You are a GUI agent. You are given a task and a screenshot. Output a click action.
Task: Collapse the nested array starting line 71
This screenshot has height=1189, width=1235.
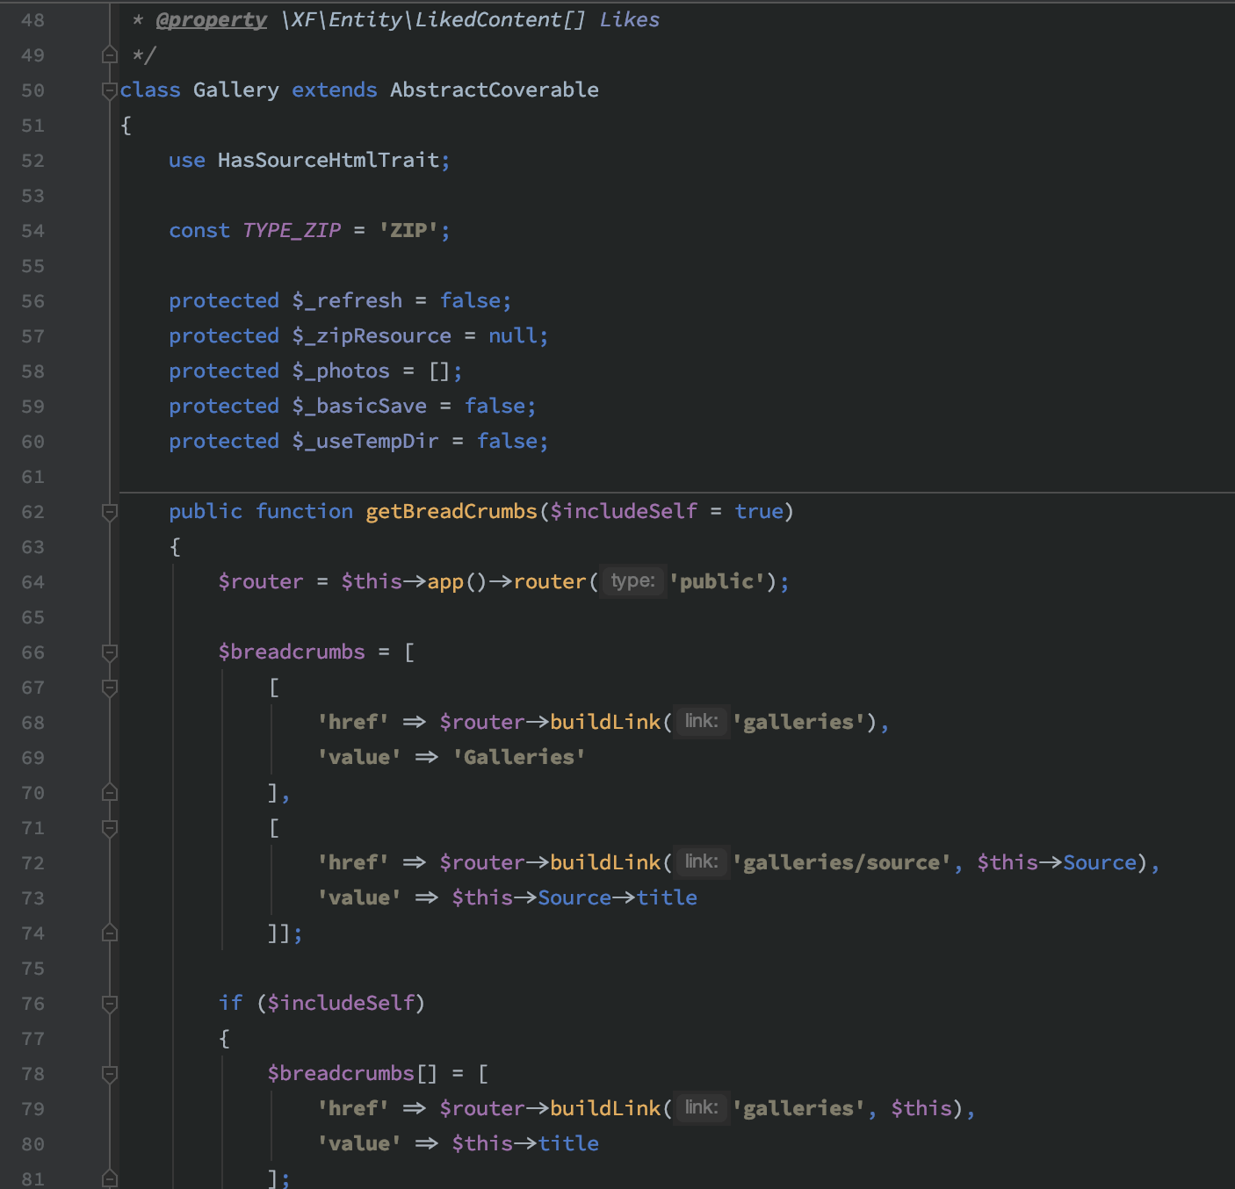click(x=110, y=828)
